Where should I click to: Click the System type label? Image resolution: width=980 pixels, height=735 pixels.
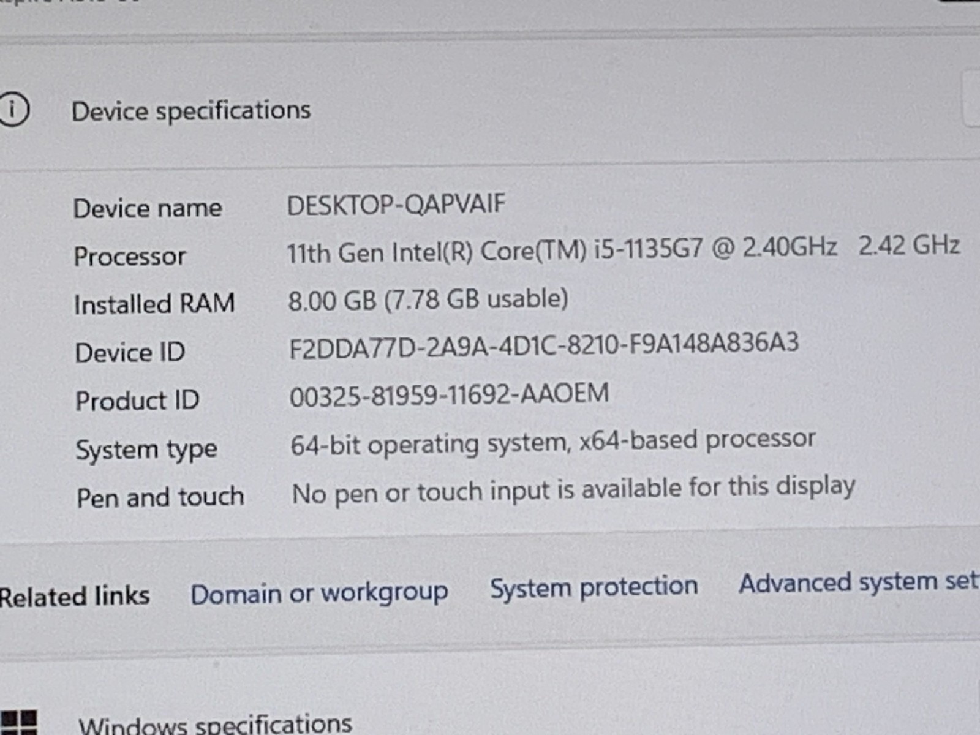pos(146,450)
